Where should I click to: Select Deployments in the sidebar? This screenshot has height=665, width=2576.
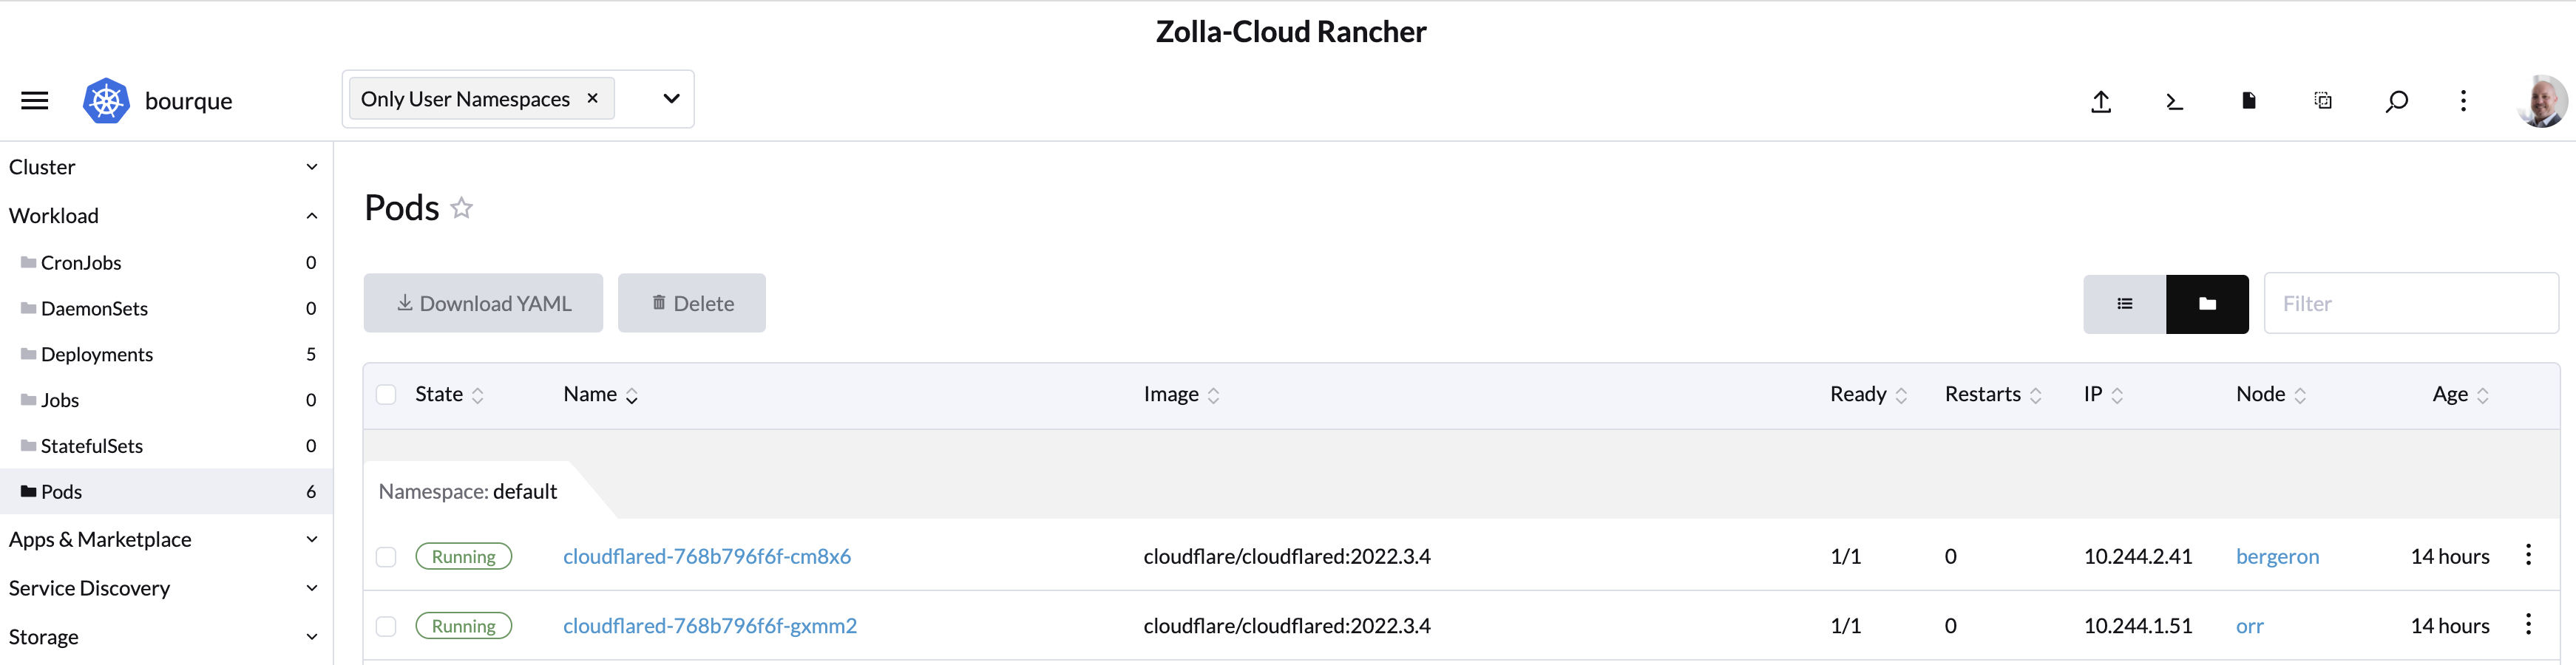(x=97, y=354)
